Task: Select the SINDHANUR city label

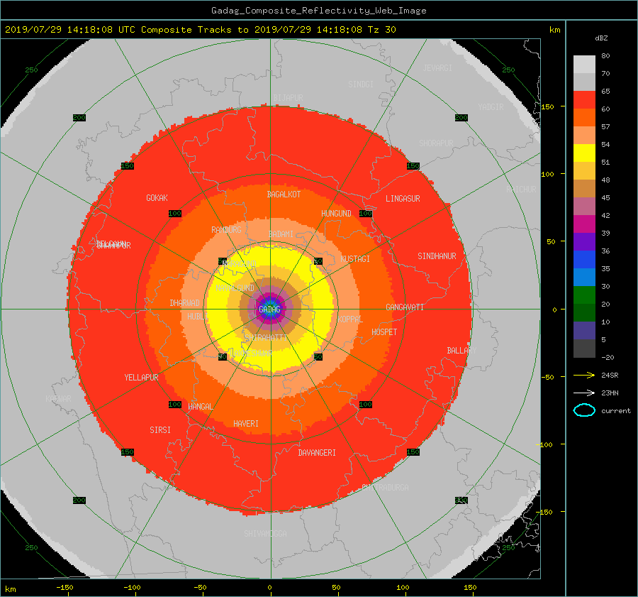Action: click(x=437, y=256)
